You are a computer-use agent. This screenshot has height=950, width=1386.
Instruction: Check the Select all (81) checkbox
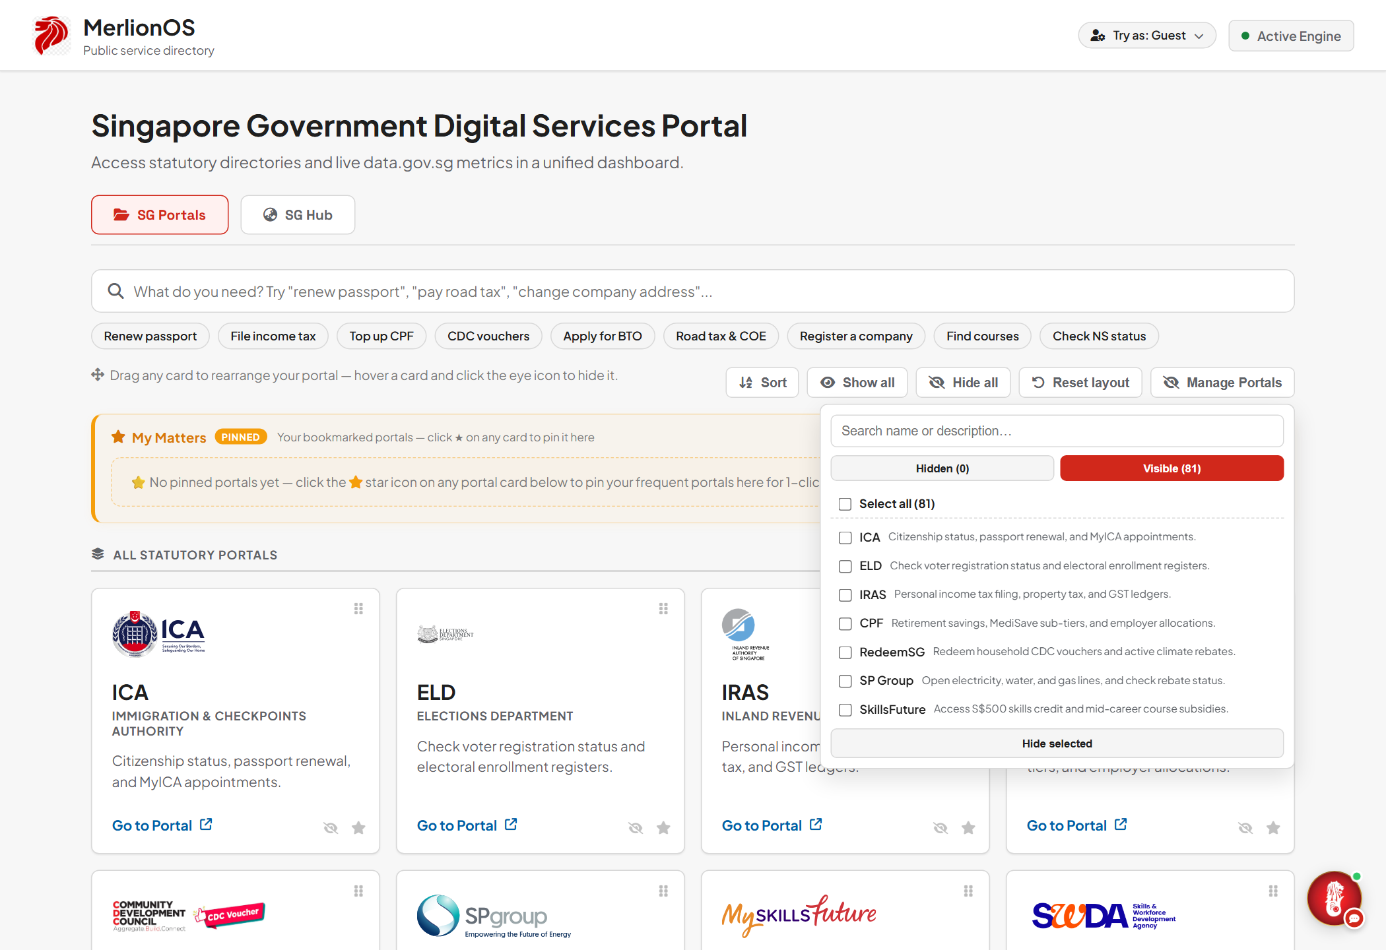[x=845, y=504]
